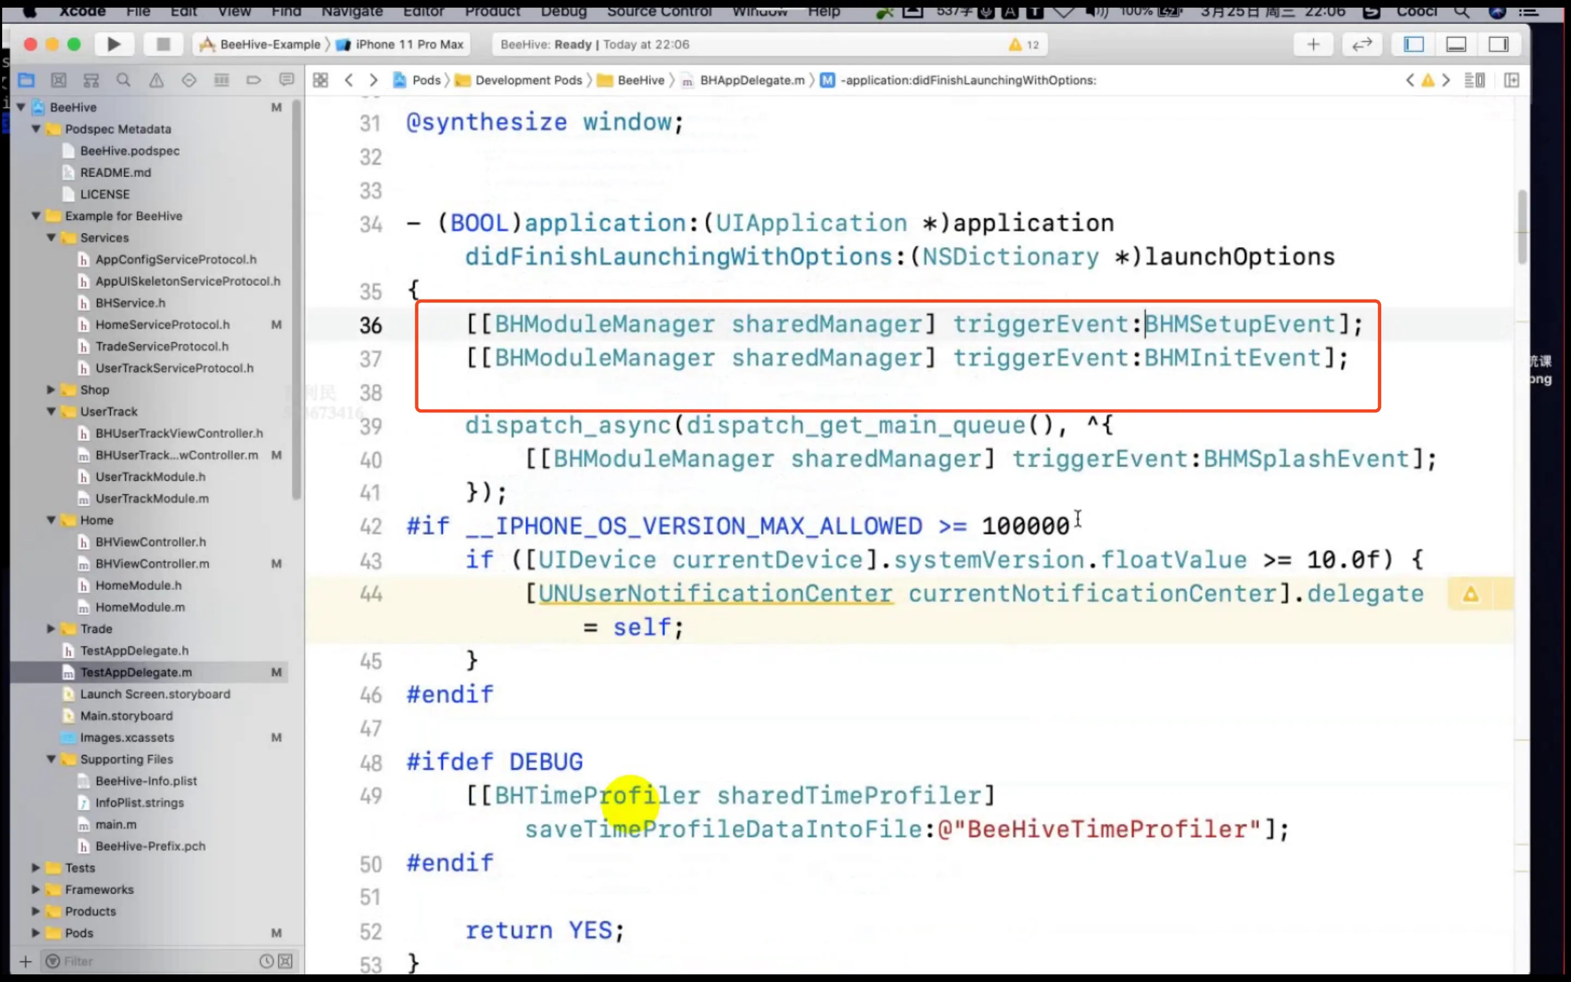Open the related items grid icon

(320, 80)
